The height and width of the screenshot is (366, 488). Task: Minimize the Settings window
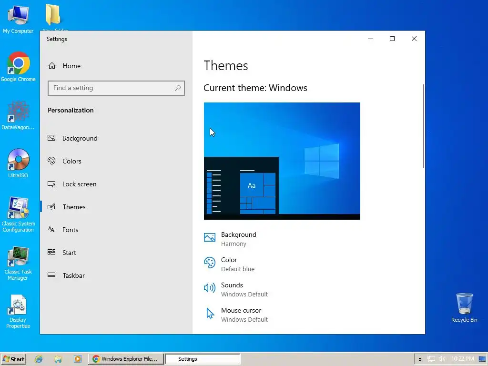point(370,39)
